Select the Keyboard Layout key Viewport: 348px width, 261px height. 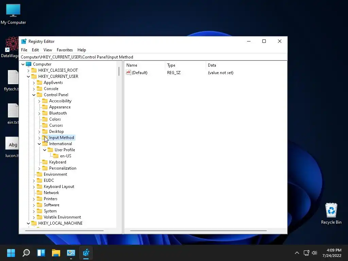(x=59, y=187)
